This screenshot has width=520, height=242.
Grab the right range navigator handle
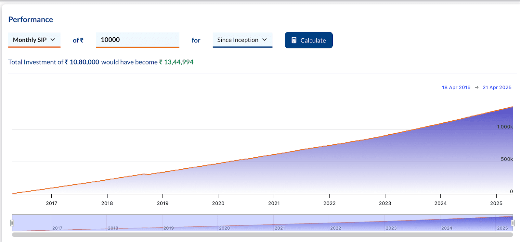pos(513,223)
